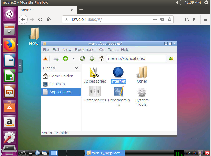Expand the noVNC control panel handle
211x156 pixels.
coord(20,66)
